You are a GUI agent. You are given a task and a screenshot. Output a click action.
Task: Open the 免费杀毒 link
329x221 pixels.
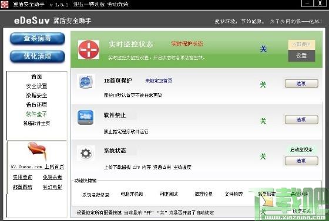coord(52,177)
